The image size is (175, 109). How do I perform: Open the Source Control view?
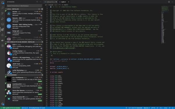2,13
